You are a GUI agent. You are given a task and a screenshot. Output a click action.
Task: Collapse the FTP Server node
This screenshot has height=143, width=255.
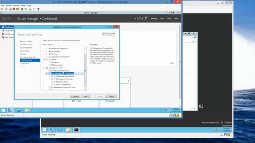[x=44, y=60]
